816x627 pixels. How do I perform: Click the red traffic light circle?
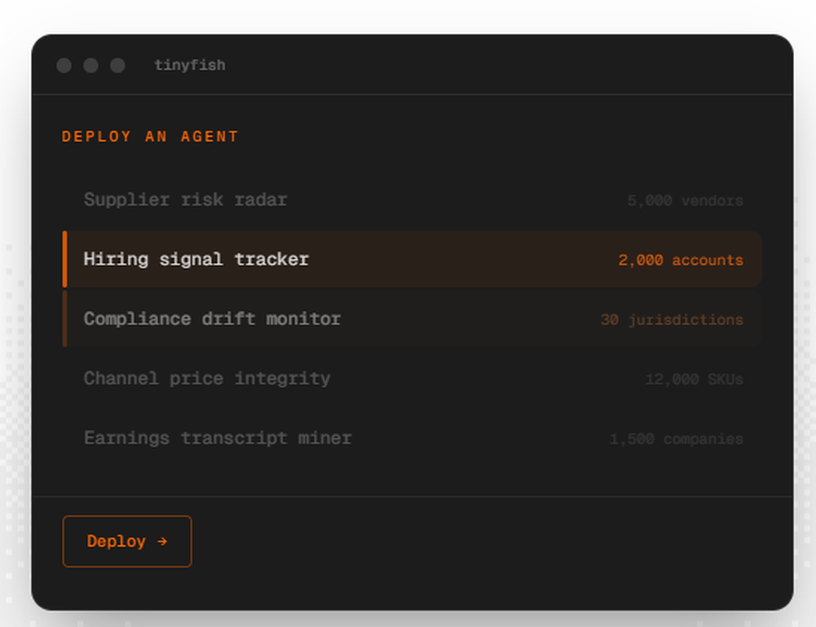[x=64, y=65]
